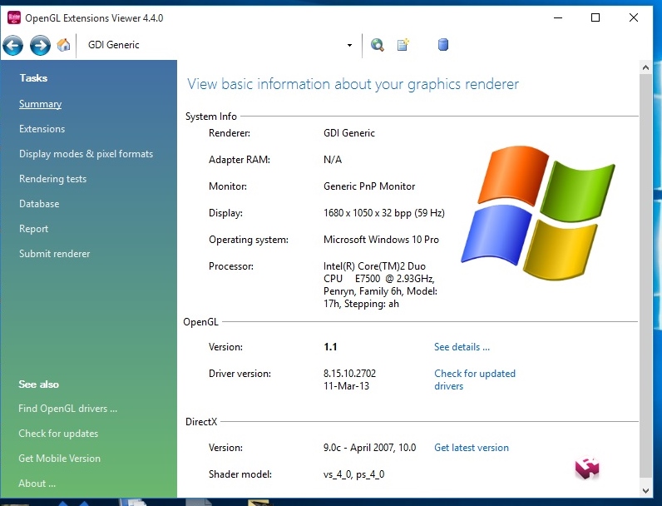The image size is (662, 506).
Task: Click the display value 1680 x 1050 x 32 bpp
Action: 368,213
